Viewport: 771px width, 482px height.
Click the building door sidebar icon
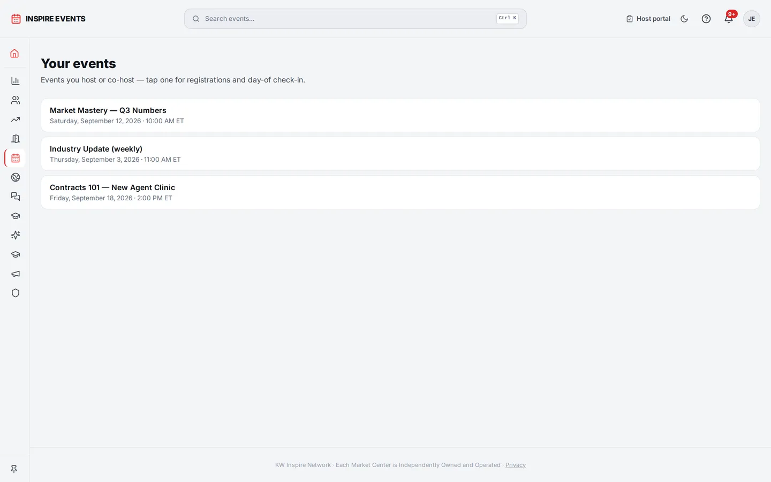click(15, 139)
